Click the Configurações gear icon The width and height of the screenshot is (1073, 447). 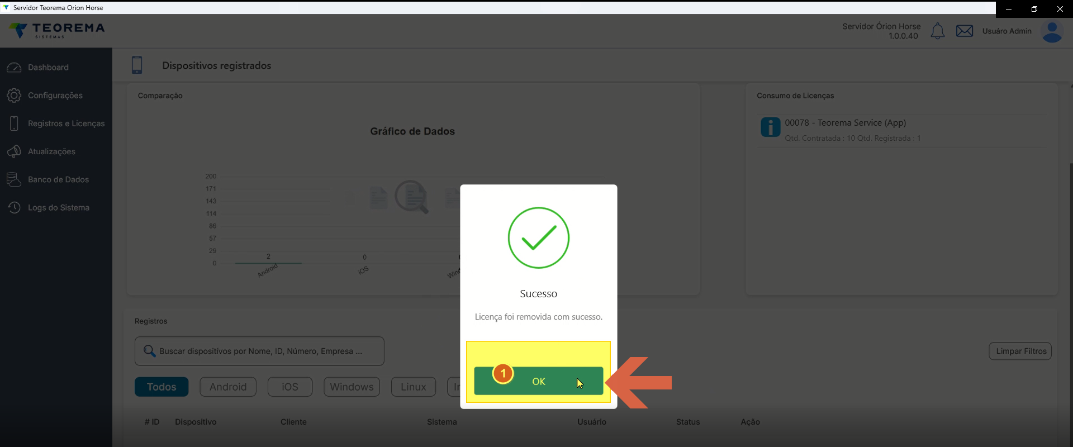14,96
